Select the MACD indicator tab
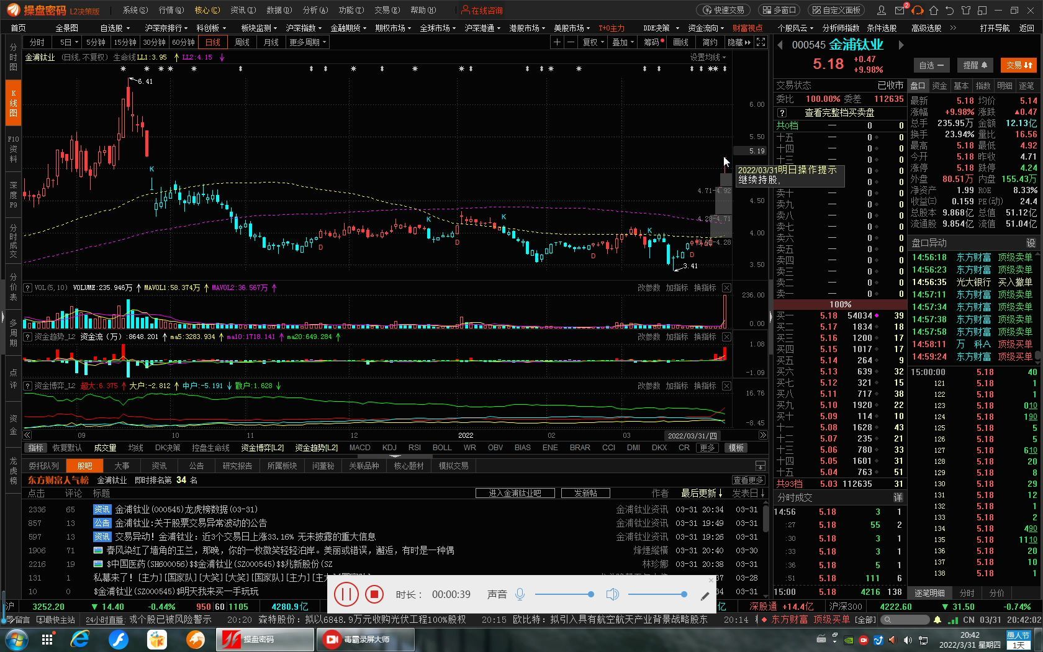Viewport: 1043px width, 652px height. [360, 448]
